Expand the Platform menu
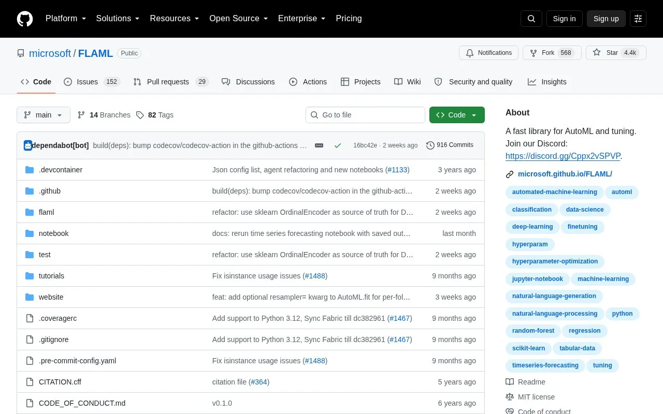This screenshot has height=414, width=663. tap(66, 19)
